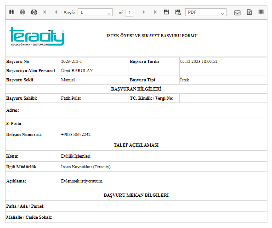Image resolution: width=272 pixels, height=228 pixels.
Task: Click the binoculars search icon
Action: pos(11,12)
